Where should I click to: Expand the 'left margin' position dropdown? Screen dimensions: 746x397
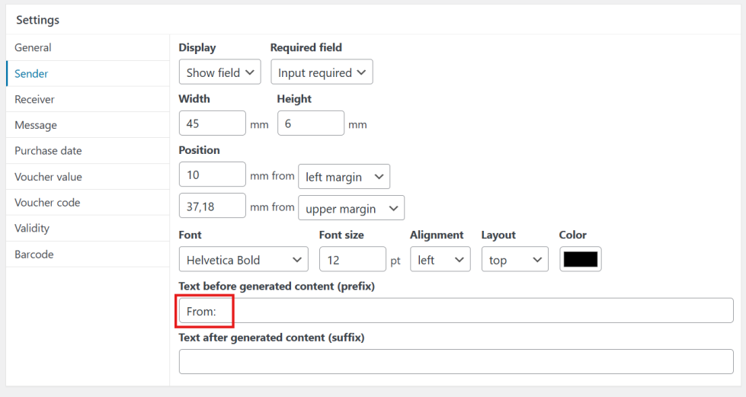point(343,176)
